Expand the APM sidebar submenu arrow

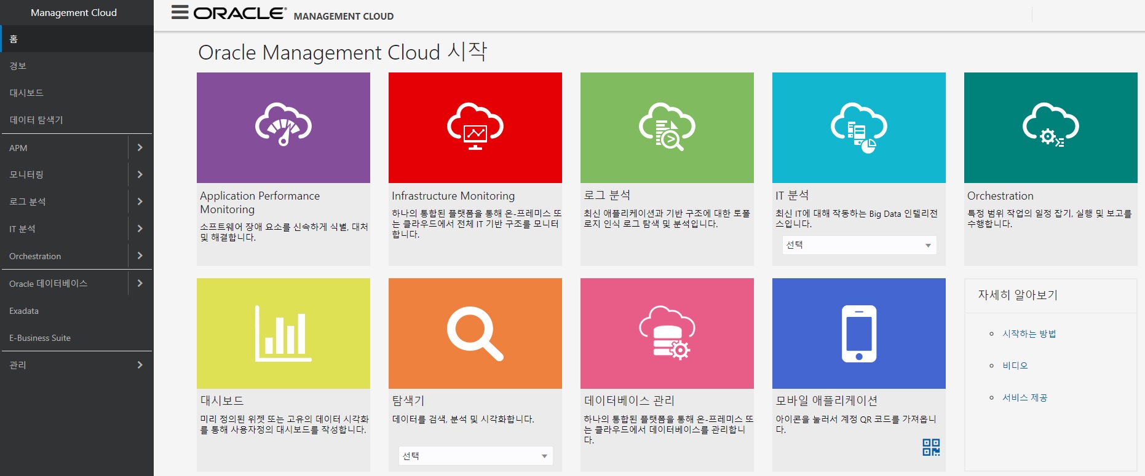point(140,147)
